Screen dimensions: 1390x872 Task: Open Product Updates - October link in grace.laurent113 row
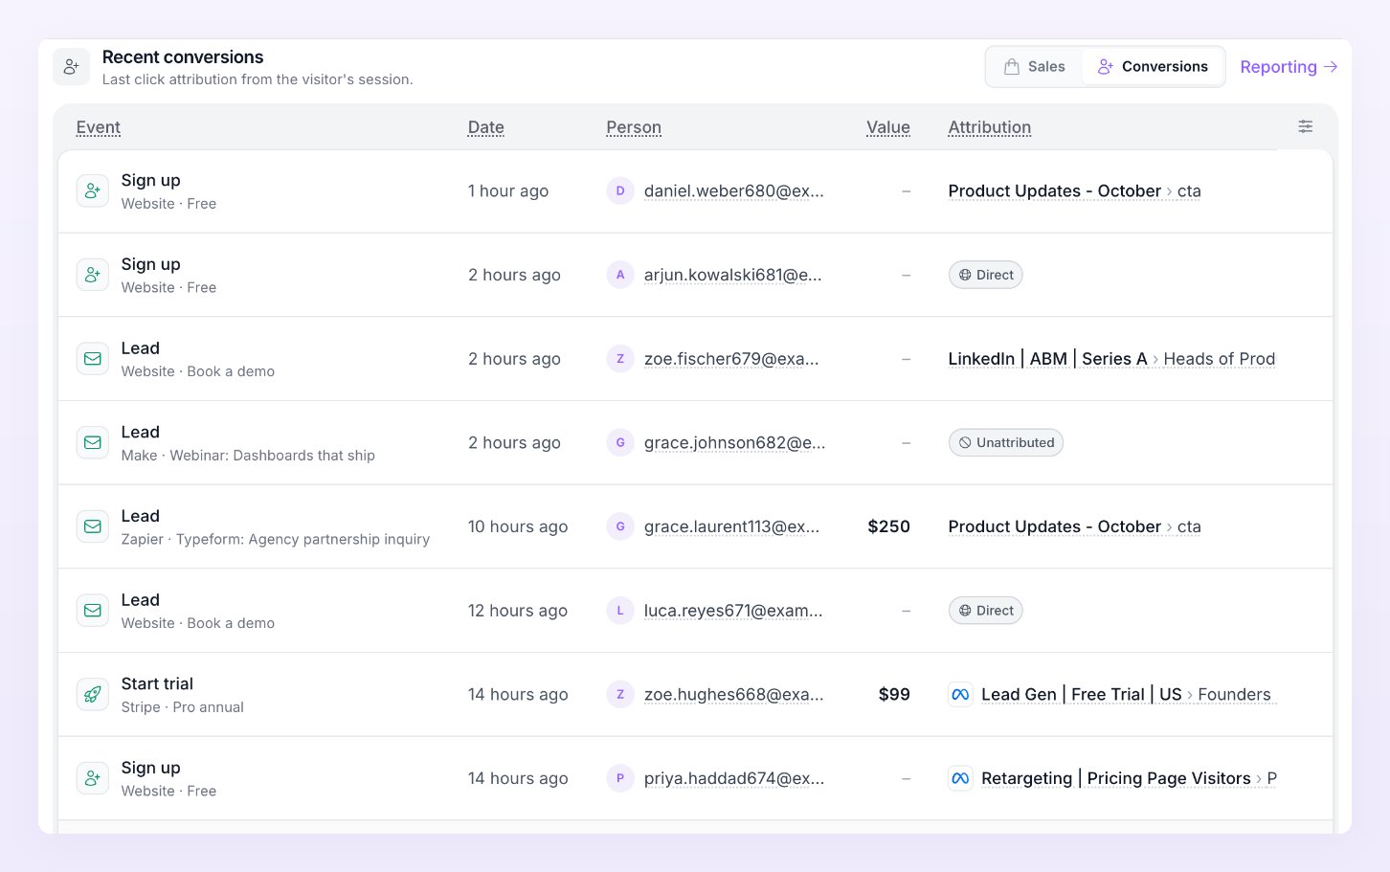[1074, 526]
